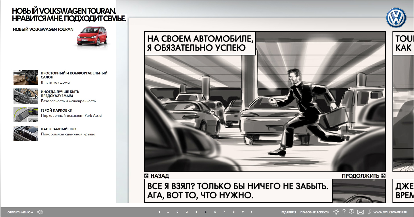
Task: Go to next page using right pagination arrow
Action: click(252, 212)
